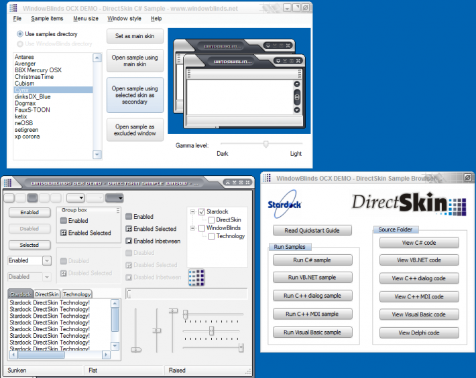The width and height of the screenshot is (476, 378).
Task: Open the Menu size menu
Action: [x=86, y=19]
